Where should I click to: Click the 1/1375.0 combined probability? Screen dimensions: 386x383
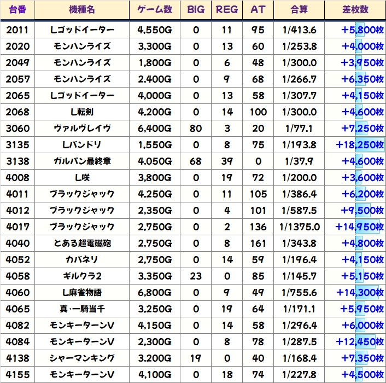click(300, 227)
